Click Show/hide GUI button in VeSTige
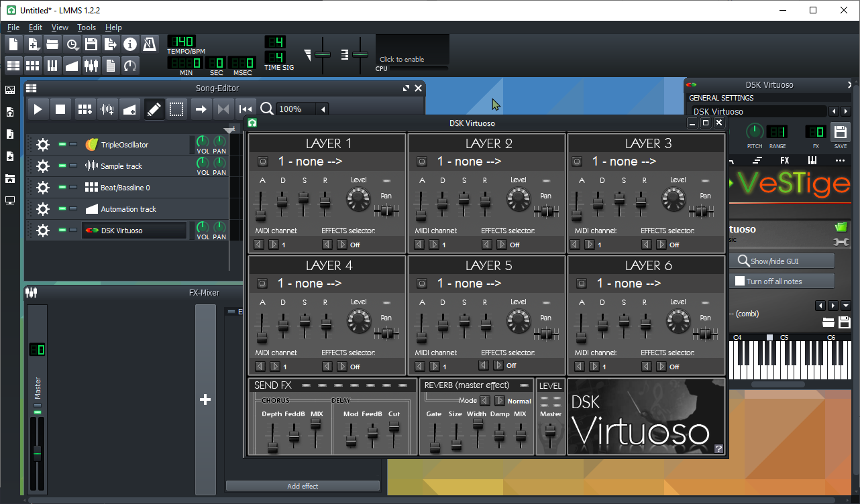This screenshot has height=504, width=860. click(782, 261)
